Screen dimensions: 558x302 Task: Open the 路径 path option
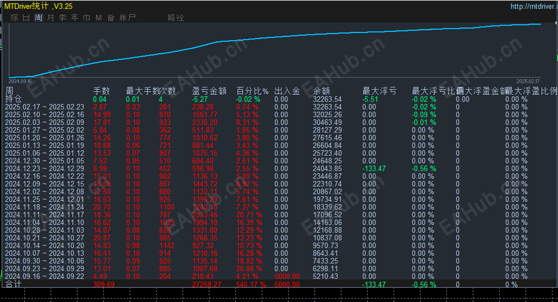pos(176,18)
